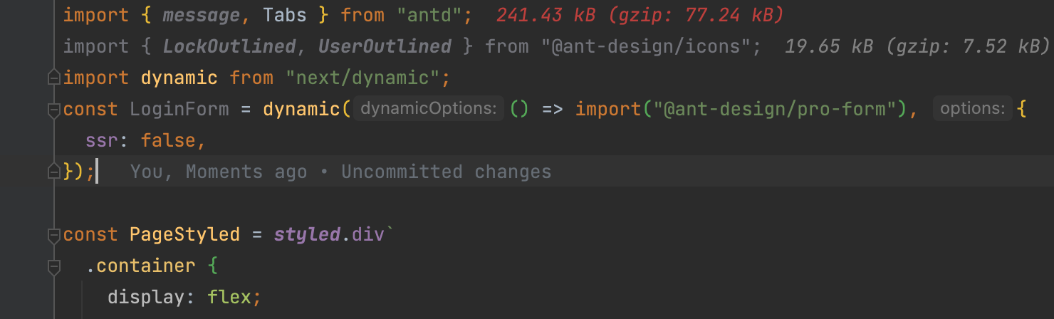Fold the .container CSS rule block
The height and width of the screenshot is (319, 1054).
tap(53, 266)
